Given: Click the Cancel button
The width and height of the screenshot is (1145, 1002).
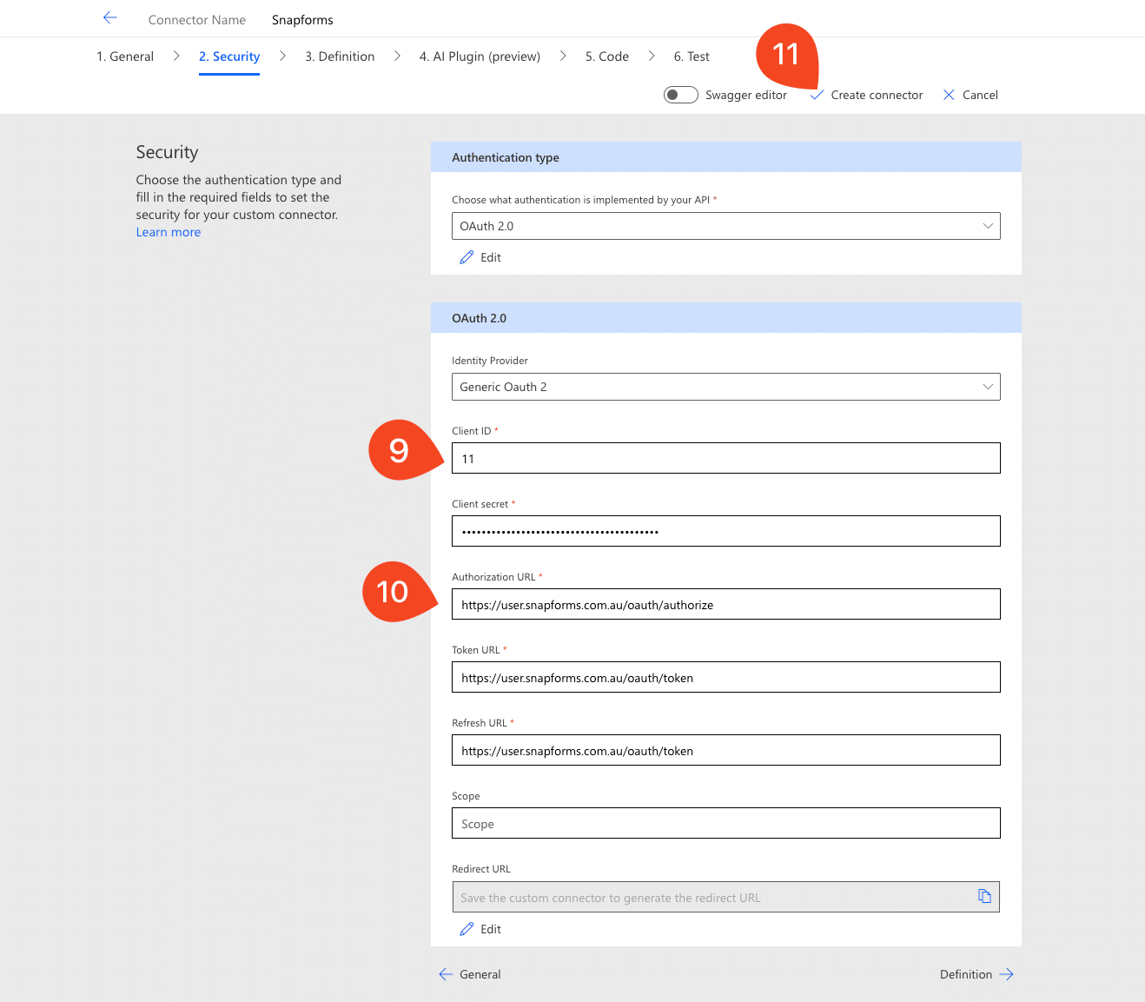Looking at the screenshot, I should point(970,95).
